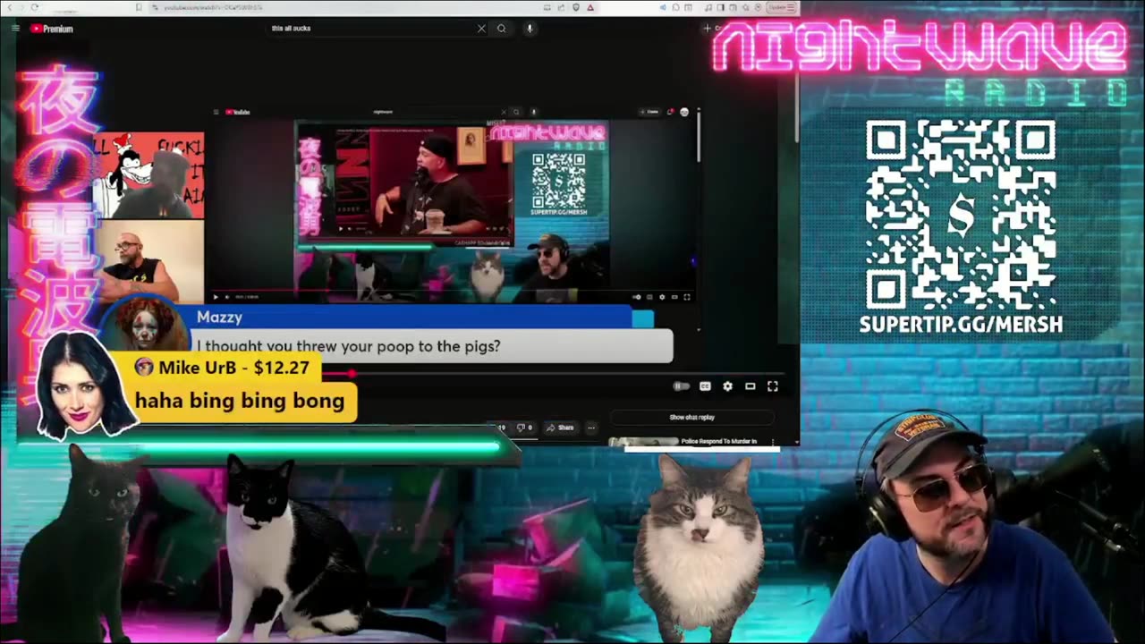Play the nested inner video
Viewport: 1145px width, 644px height.
pyautogui.click(x=216, y=297)
